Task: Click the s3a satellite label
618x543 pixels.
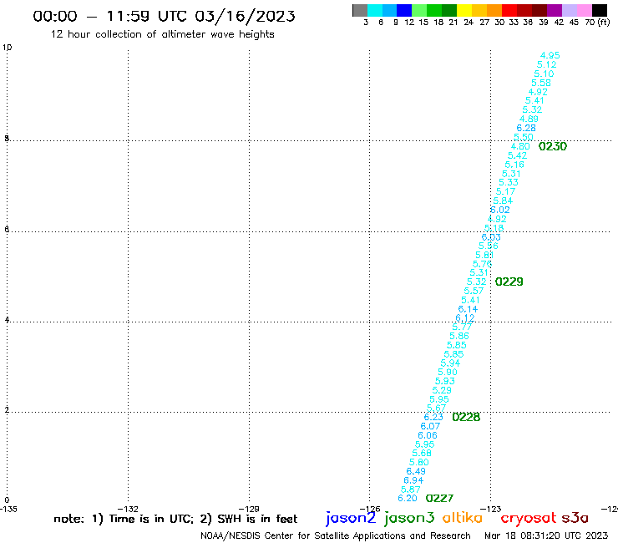Action: tap(575, 518)
